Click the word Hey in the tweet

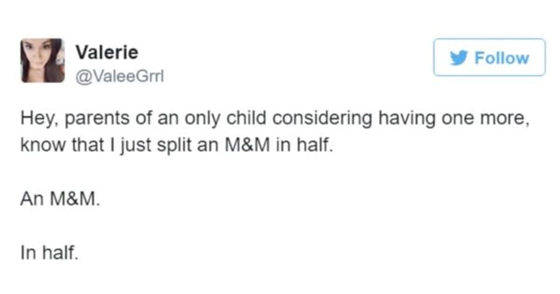coord(37,119)
